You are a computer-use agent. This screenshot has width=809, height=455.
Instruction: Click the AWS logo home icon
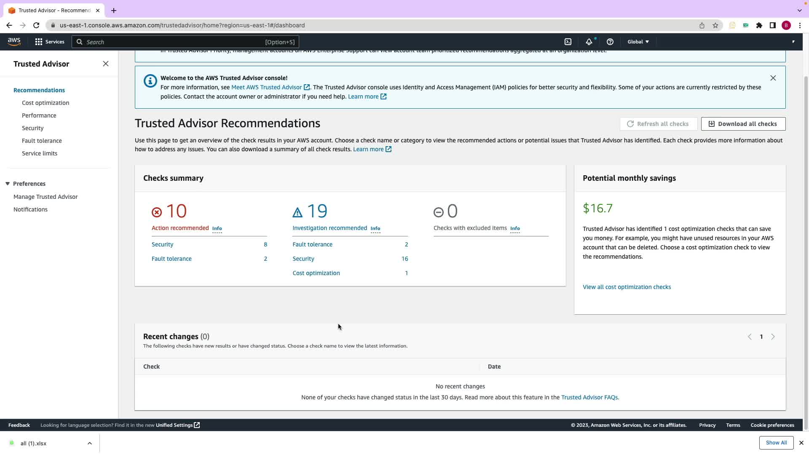click(14, 41)
